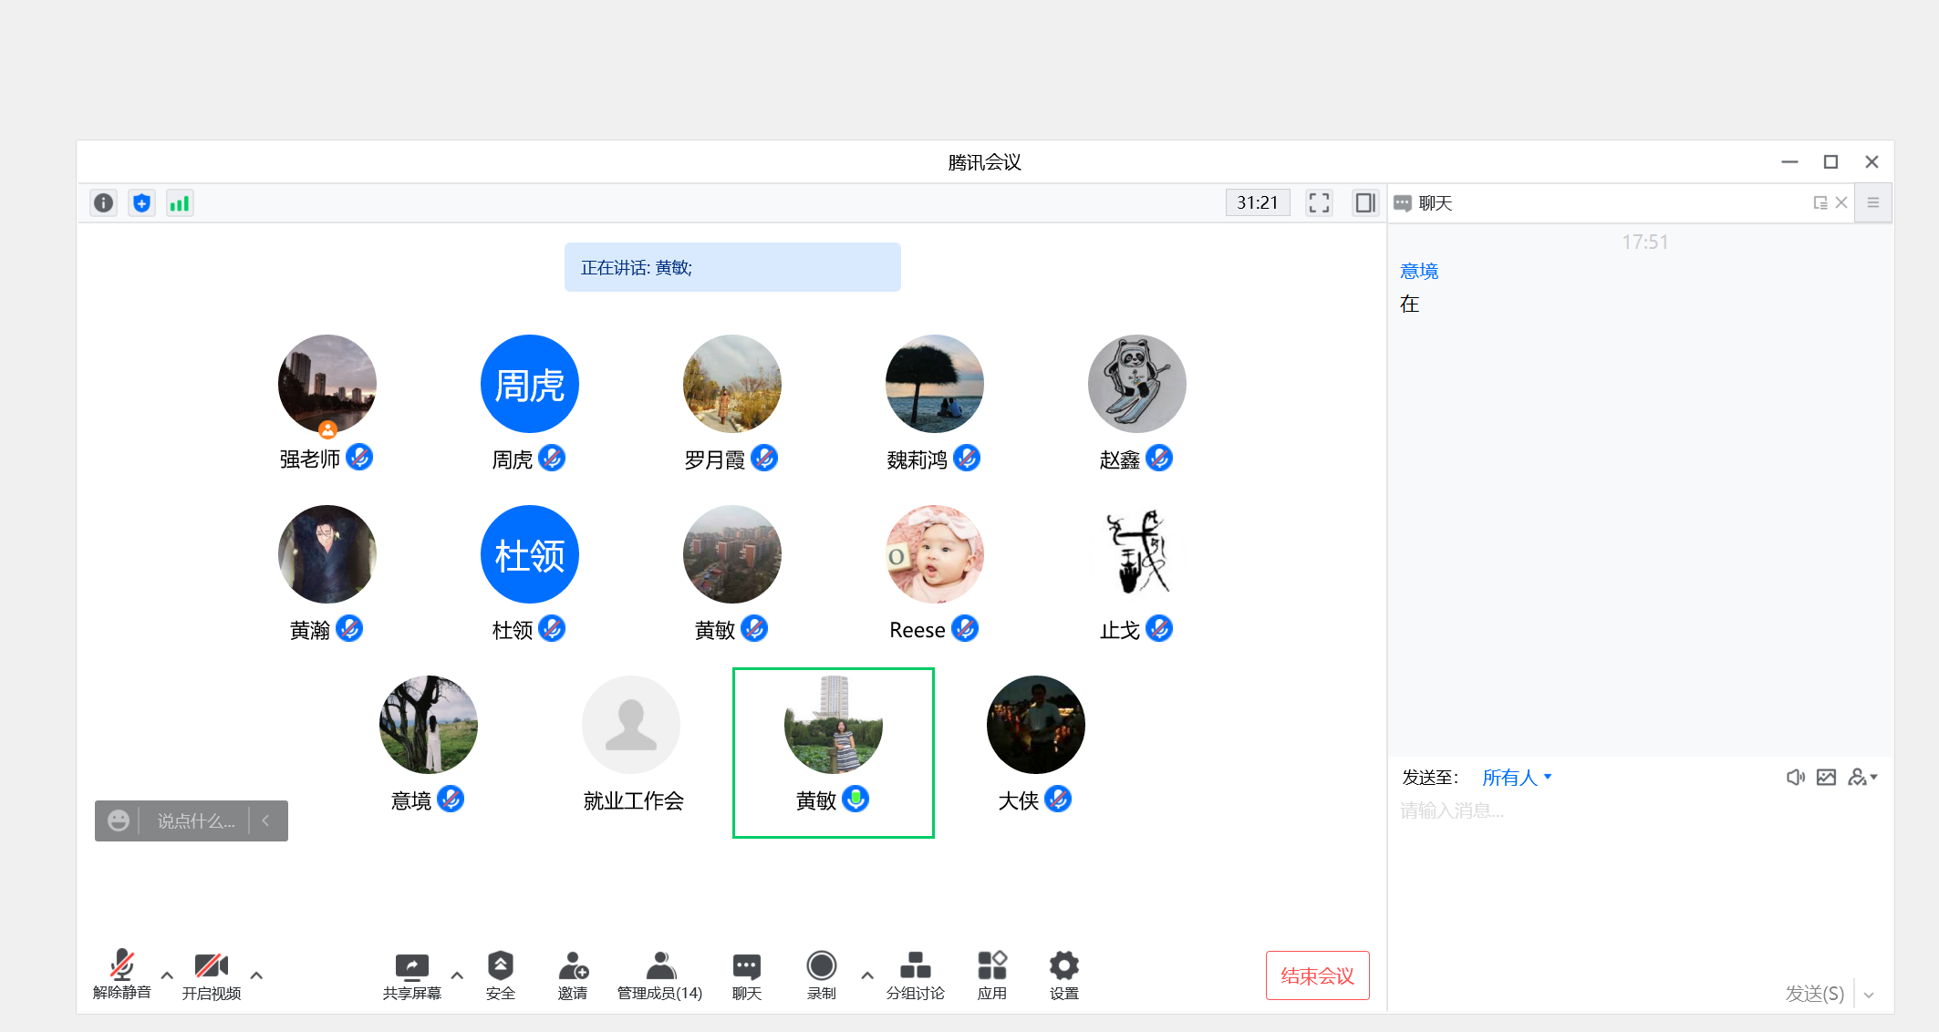Click the Share Screen (共享屏幕) icon
The width and height of the screenshot is (1939, 1032).
411,967
